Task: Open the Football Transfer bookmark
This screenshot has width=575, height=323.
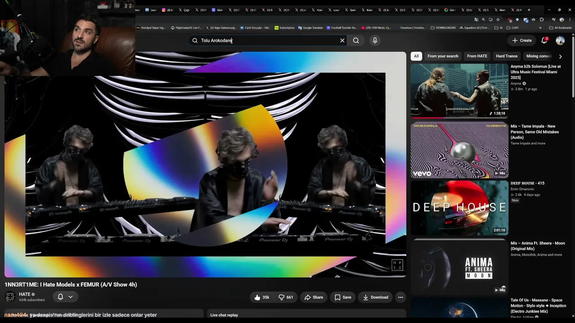Action: point(342,28)
